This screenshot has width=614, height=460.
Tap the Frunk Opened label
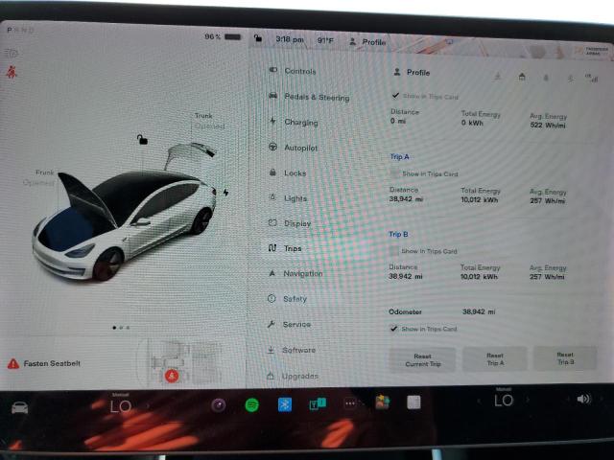39,177
